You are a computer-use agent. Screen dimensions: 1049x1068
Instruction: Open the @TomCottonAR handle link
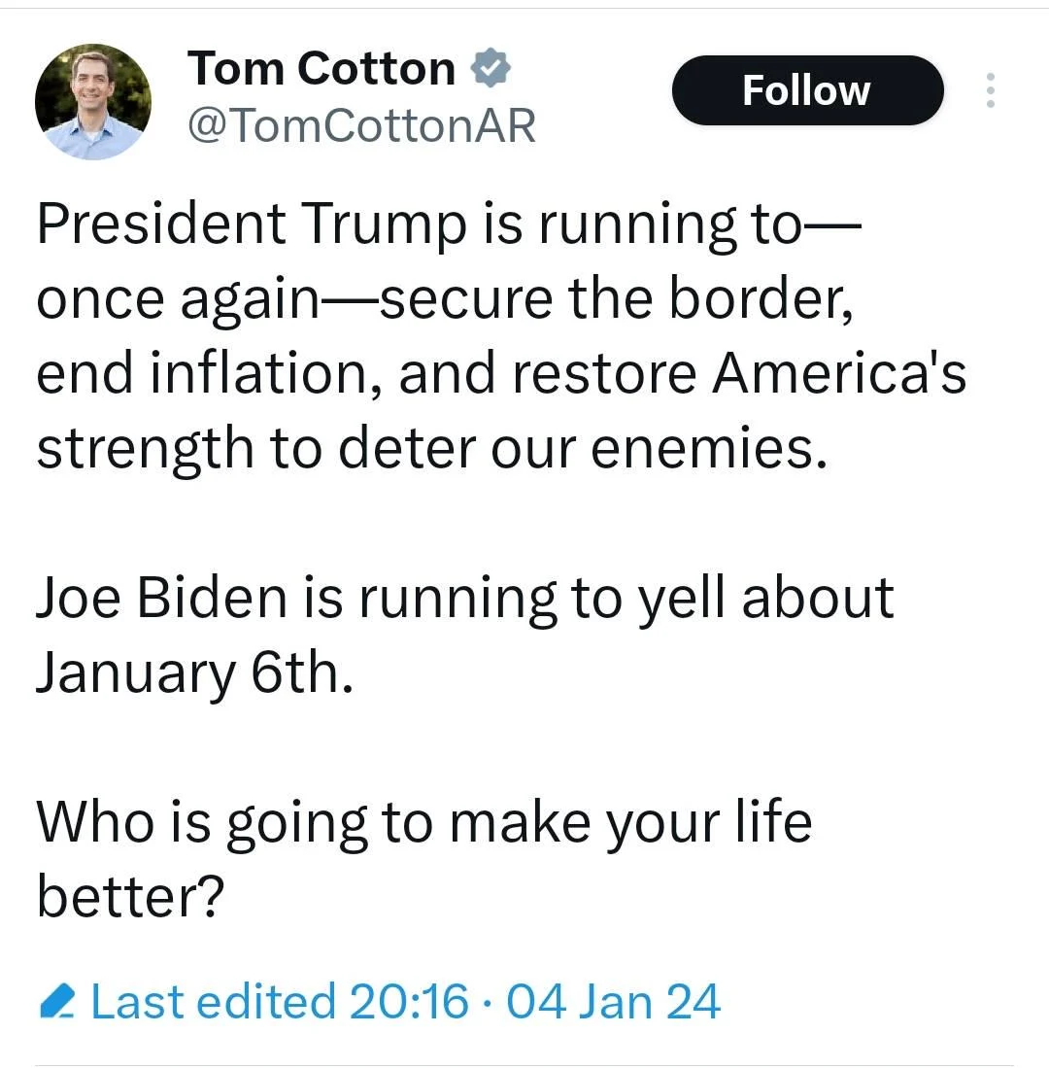click(x=360, y=125)
